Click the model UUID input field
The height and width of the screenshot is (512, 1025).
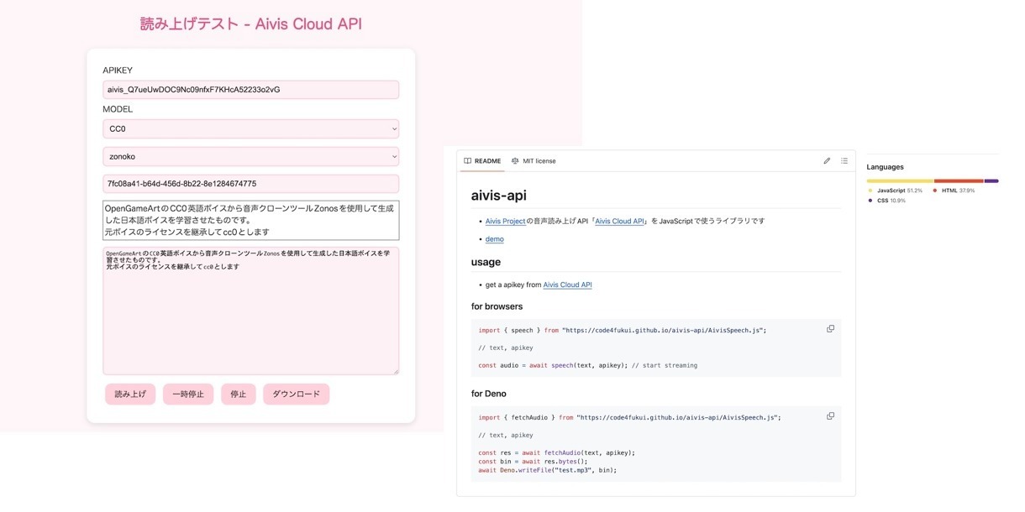[250, 184]
